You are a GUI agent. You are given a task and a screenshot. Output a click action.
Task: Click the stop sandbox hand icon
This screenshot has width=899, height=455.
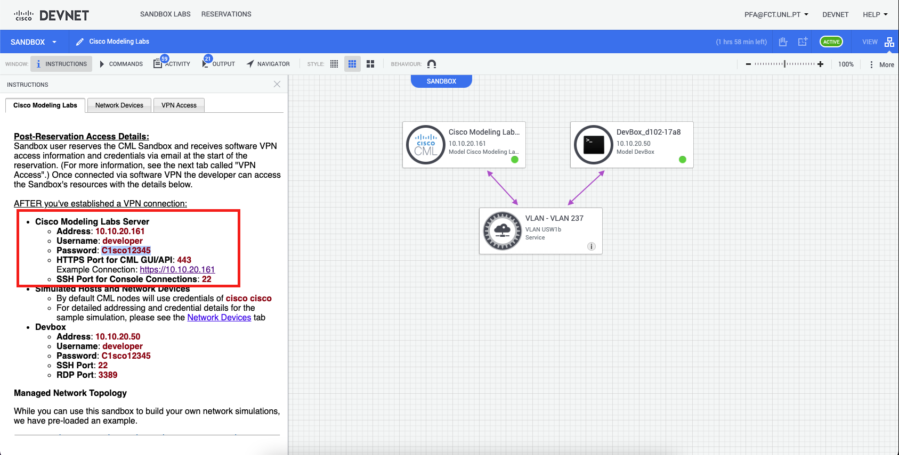[783, 42]
